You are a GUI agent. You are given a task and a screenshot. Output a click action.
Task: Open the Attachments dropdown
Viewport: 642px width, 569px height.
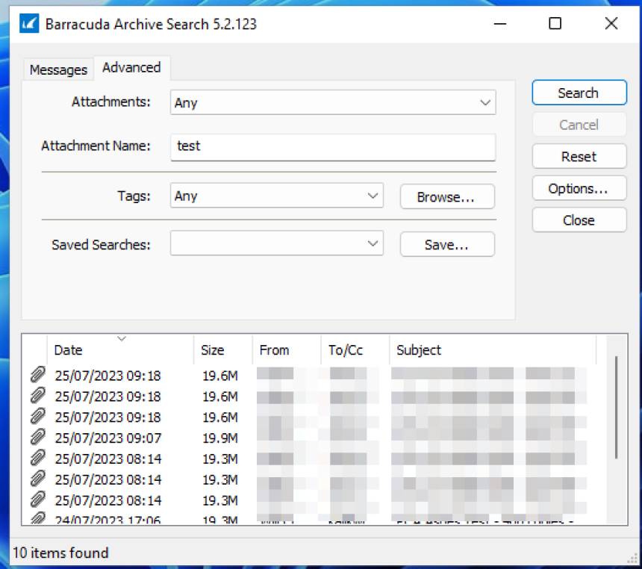tap(333, 102)
